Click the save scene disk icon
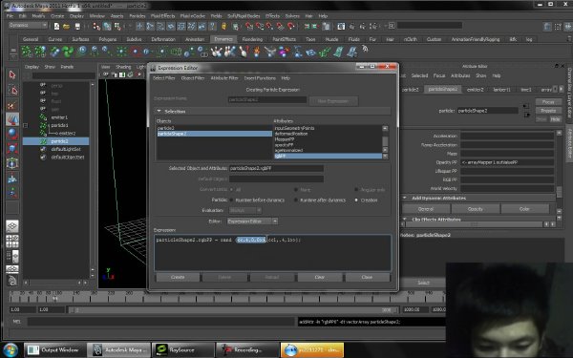 77,27
